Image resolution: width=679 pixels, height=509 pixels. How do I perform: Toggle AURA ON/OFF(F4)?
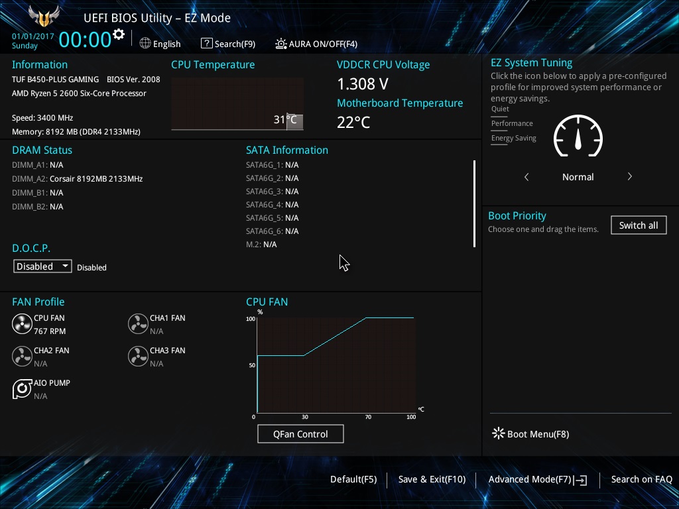(323, 44)
